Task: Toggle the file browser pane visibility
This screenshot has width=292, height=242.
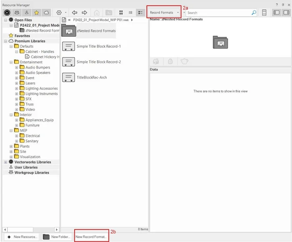Action: [277, 13]
